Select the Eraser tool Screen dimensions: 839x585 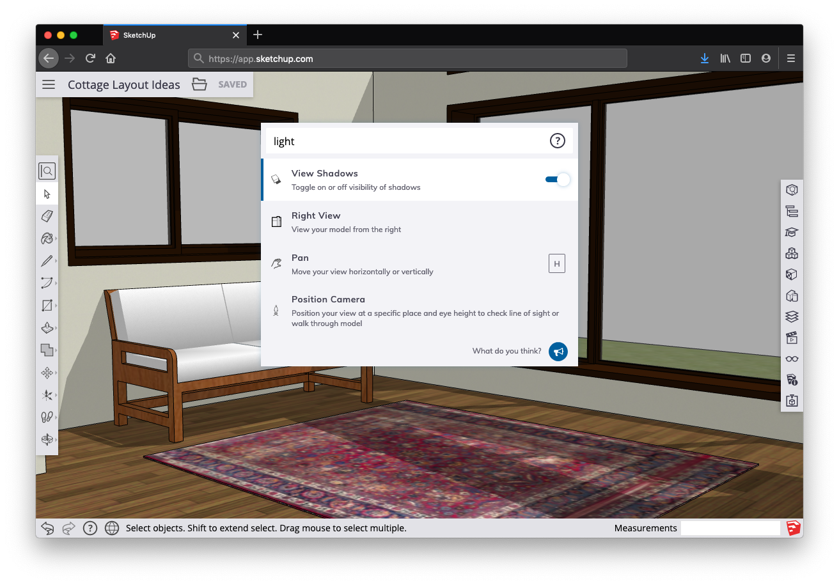(x=47, y=216)
